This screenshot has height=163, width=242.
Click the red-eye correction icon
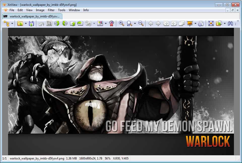[x=112, y=24]
